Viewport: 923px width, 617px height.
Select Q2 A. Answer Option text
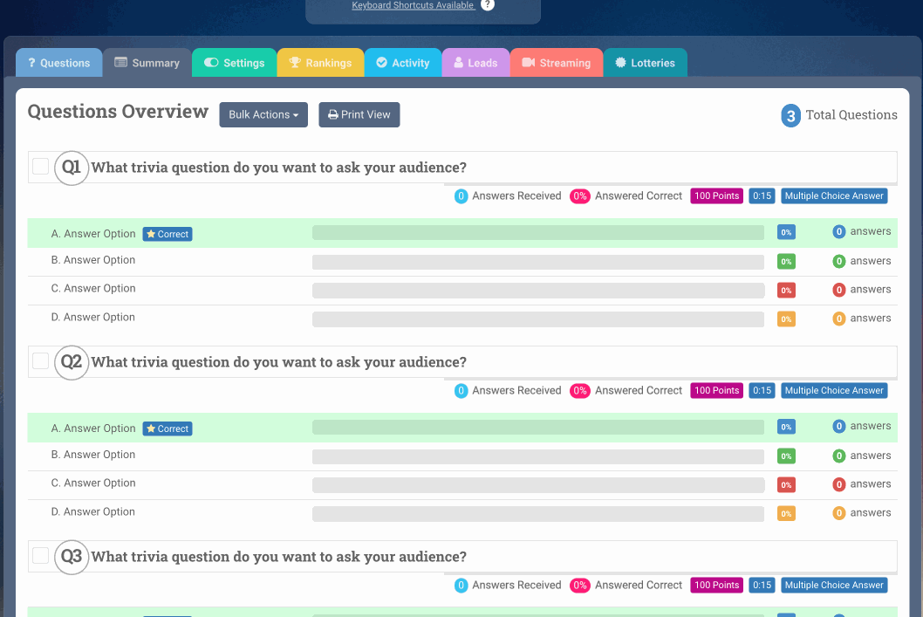click(x=93, y=428)
